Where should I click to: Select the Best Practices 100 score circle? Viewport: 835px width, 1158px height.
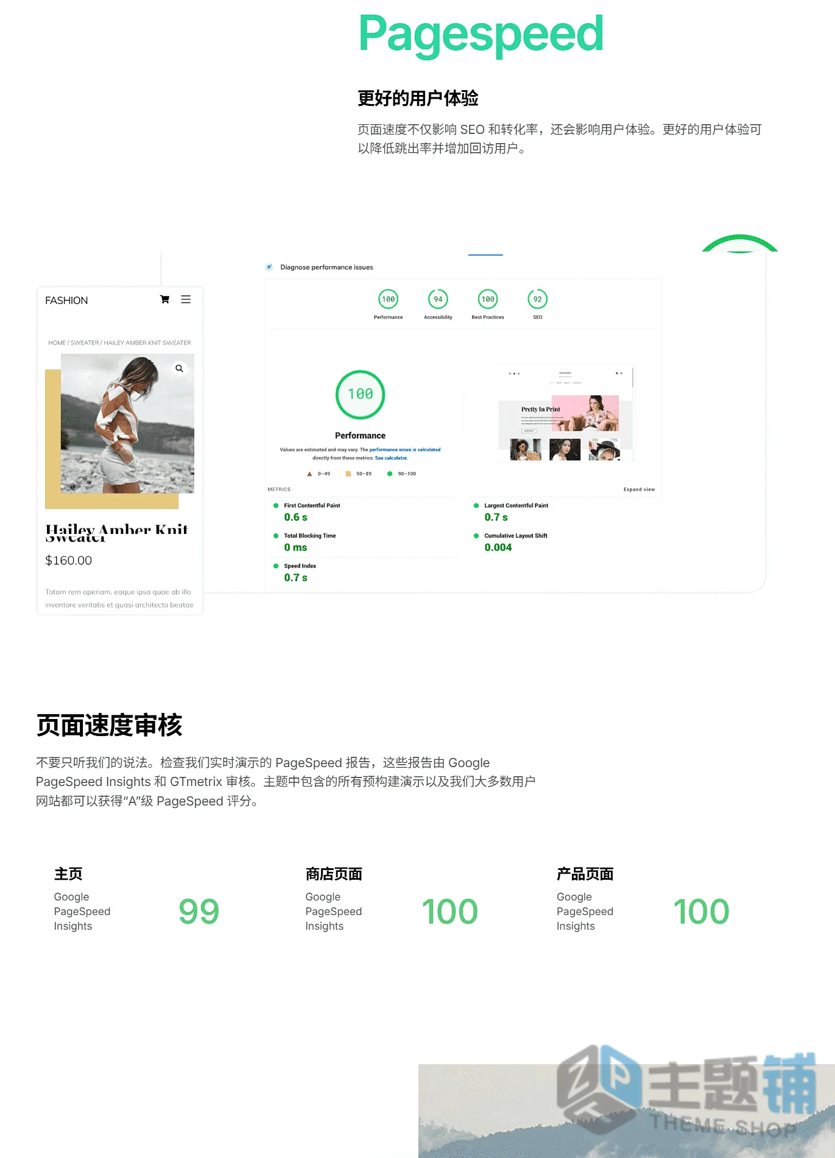[488, 299]
